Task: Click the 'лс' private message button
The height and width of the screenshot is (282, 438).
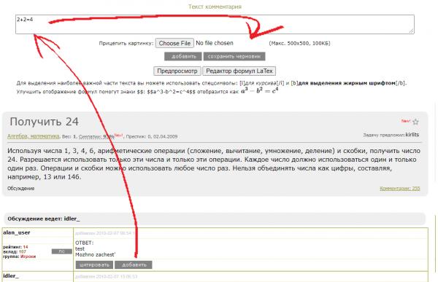Action: (x=62, y=251)
